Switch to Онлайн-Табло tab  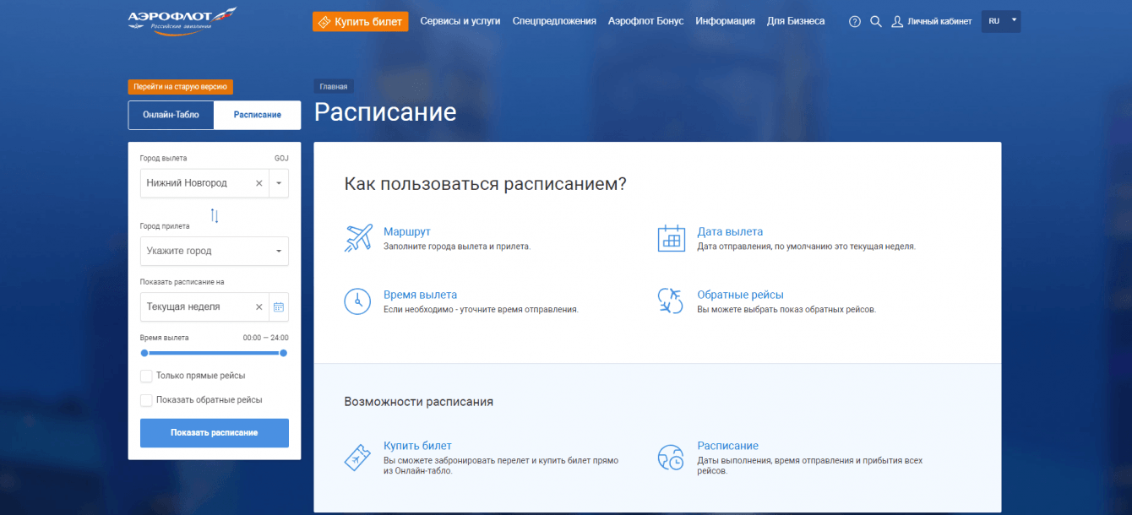click(171, 115)
